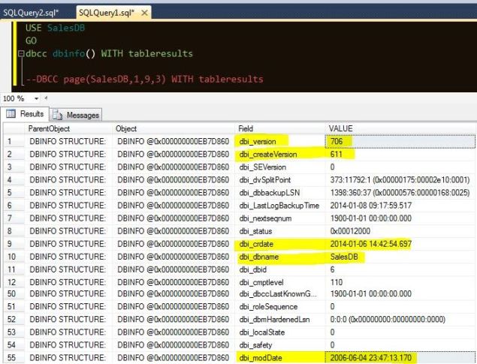Click the dbi_modDate field cell

tap(261, 358)
